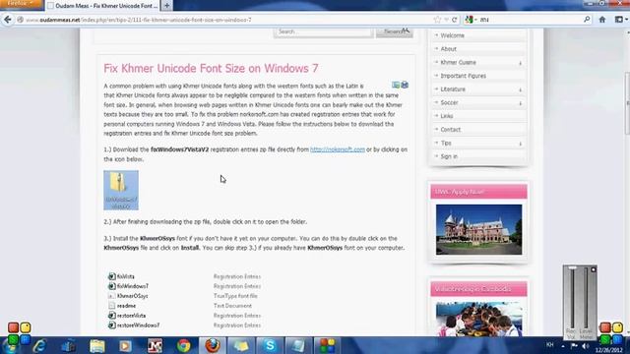Click the classroom children image
This screenshot has height=354, width=630.
pyautogui.click(x=479, y=319)
